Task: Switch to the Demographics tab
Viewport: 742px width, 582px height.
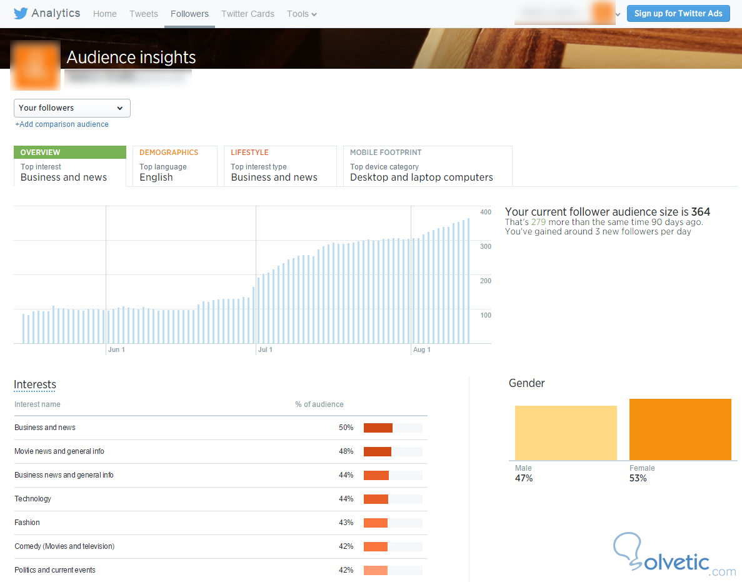Action: [x=174, y=166]
